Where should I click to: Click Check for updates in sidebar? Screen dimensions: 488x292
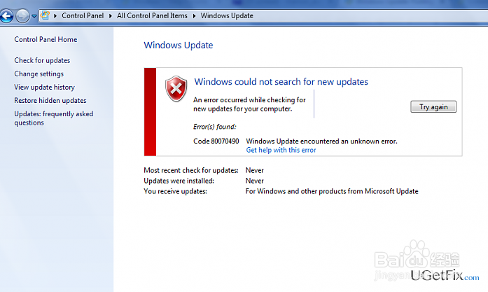42,60
